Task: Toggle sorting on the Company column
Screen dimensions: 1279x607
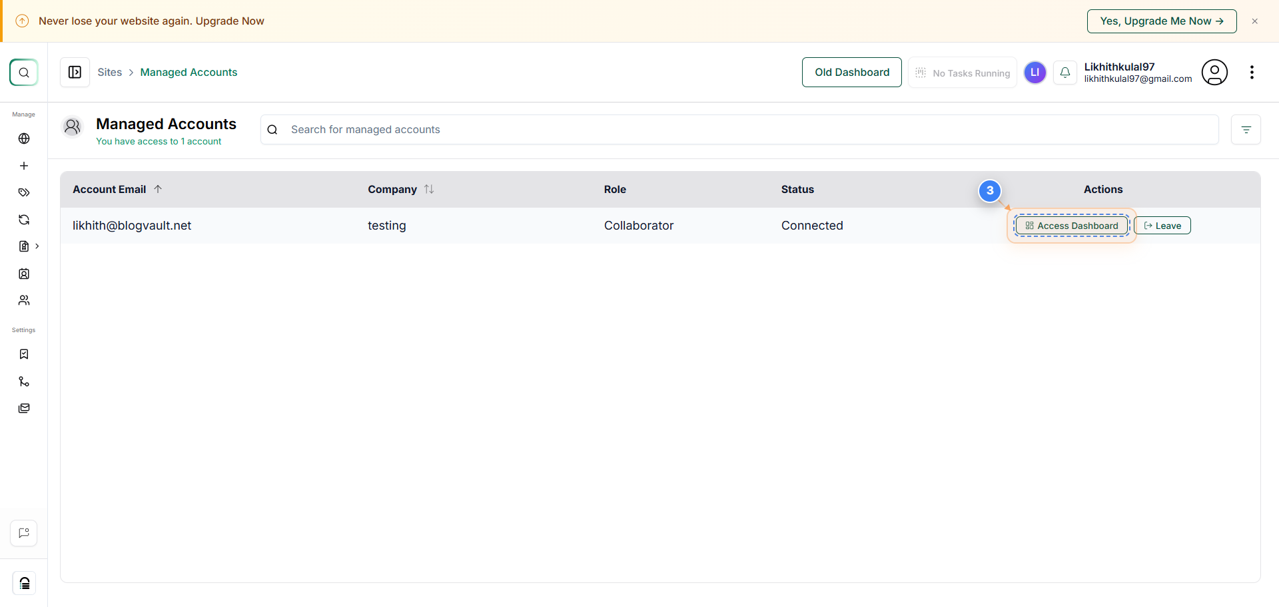Action: tap(430, 189)
